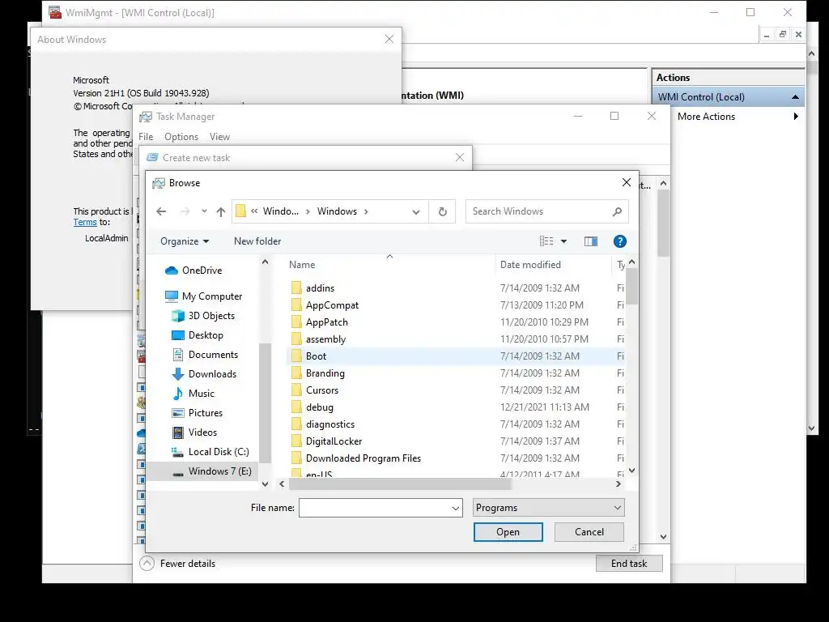Click the Windo... breadcrumb in address bar

(x=281, y=211)
